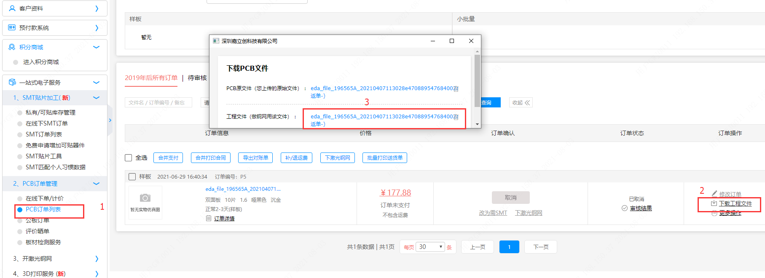765x278 pixels.
Task: Click the camera placeholder thumbnail icon
Action: [x=145, y=198]
